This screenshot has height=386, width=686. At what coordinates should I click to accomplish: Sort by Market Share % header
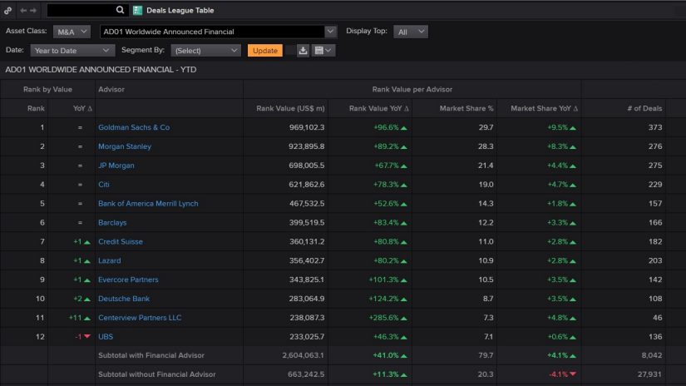[466, 108]
